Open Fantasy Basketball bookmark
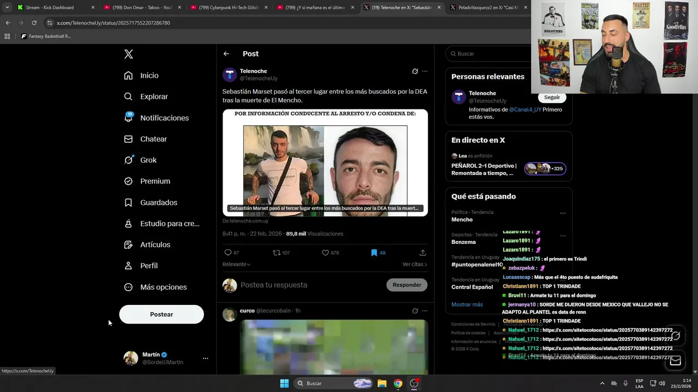Screen dimensions: 698x392 (46, 36)
